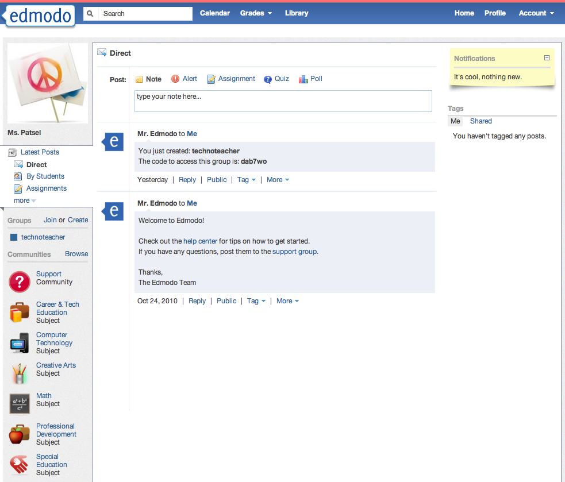Reply to the technoteacher group post
This screenshot has height=482, width=565.
point(187,179)
